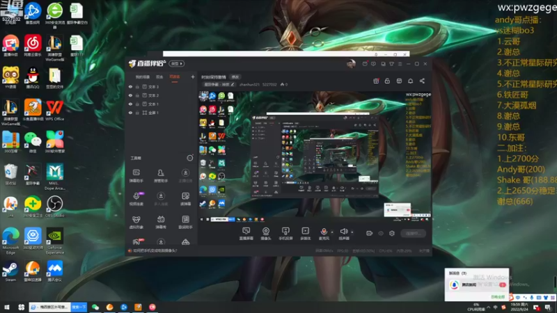Select the 文本 3 layer row

click(x=161, y=86)
